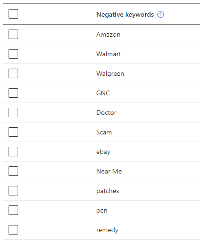200x245 pixels.
Task: Click the Walgreen keyword entry
Action: [x=110, y=74]
